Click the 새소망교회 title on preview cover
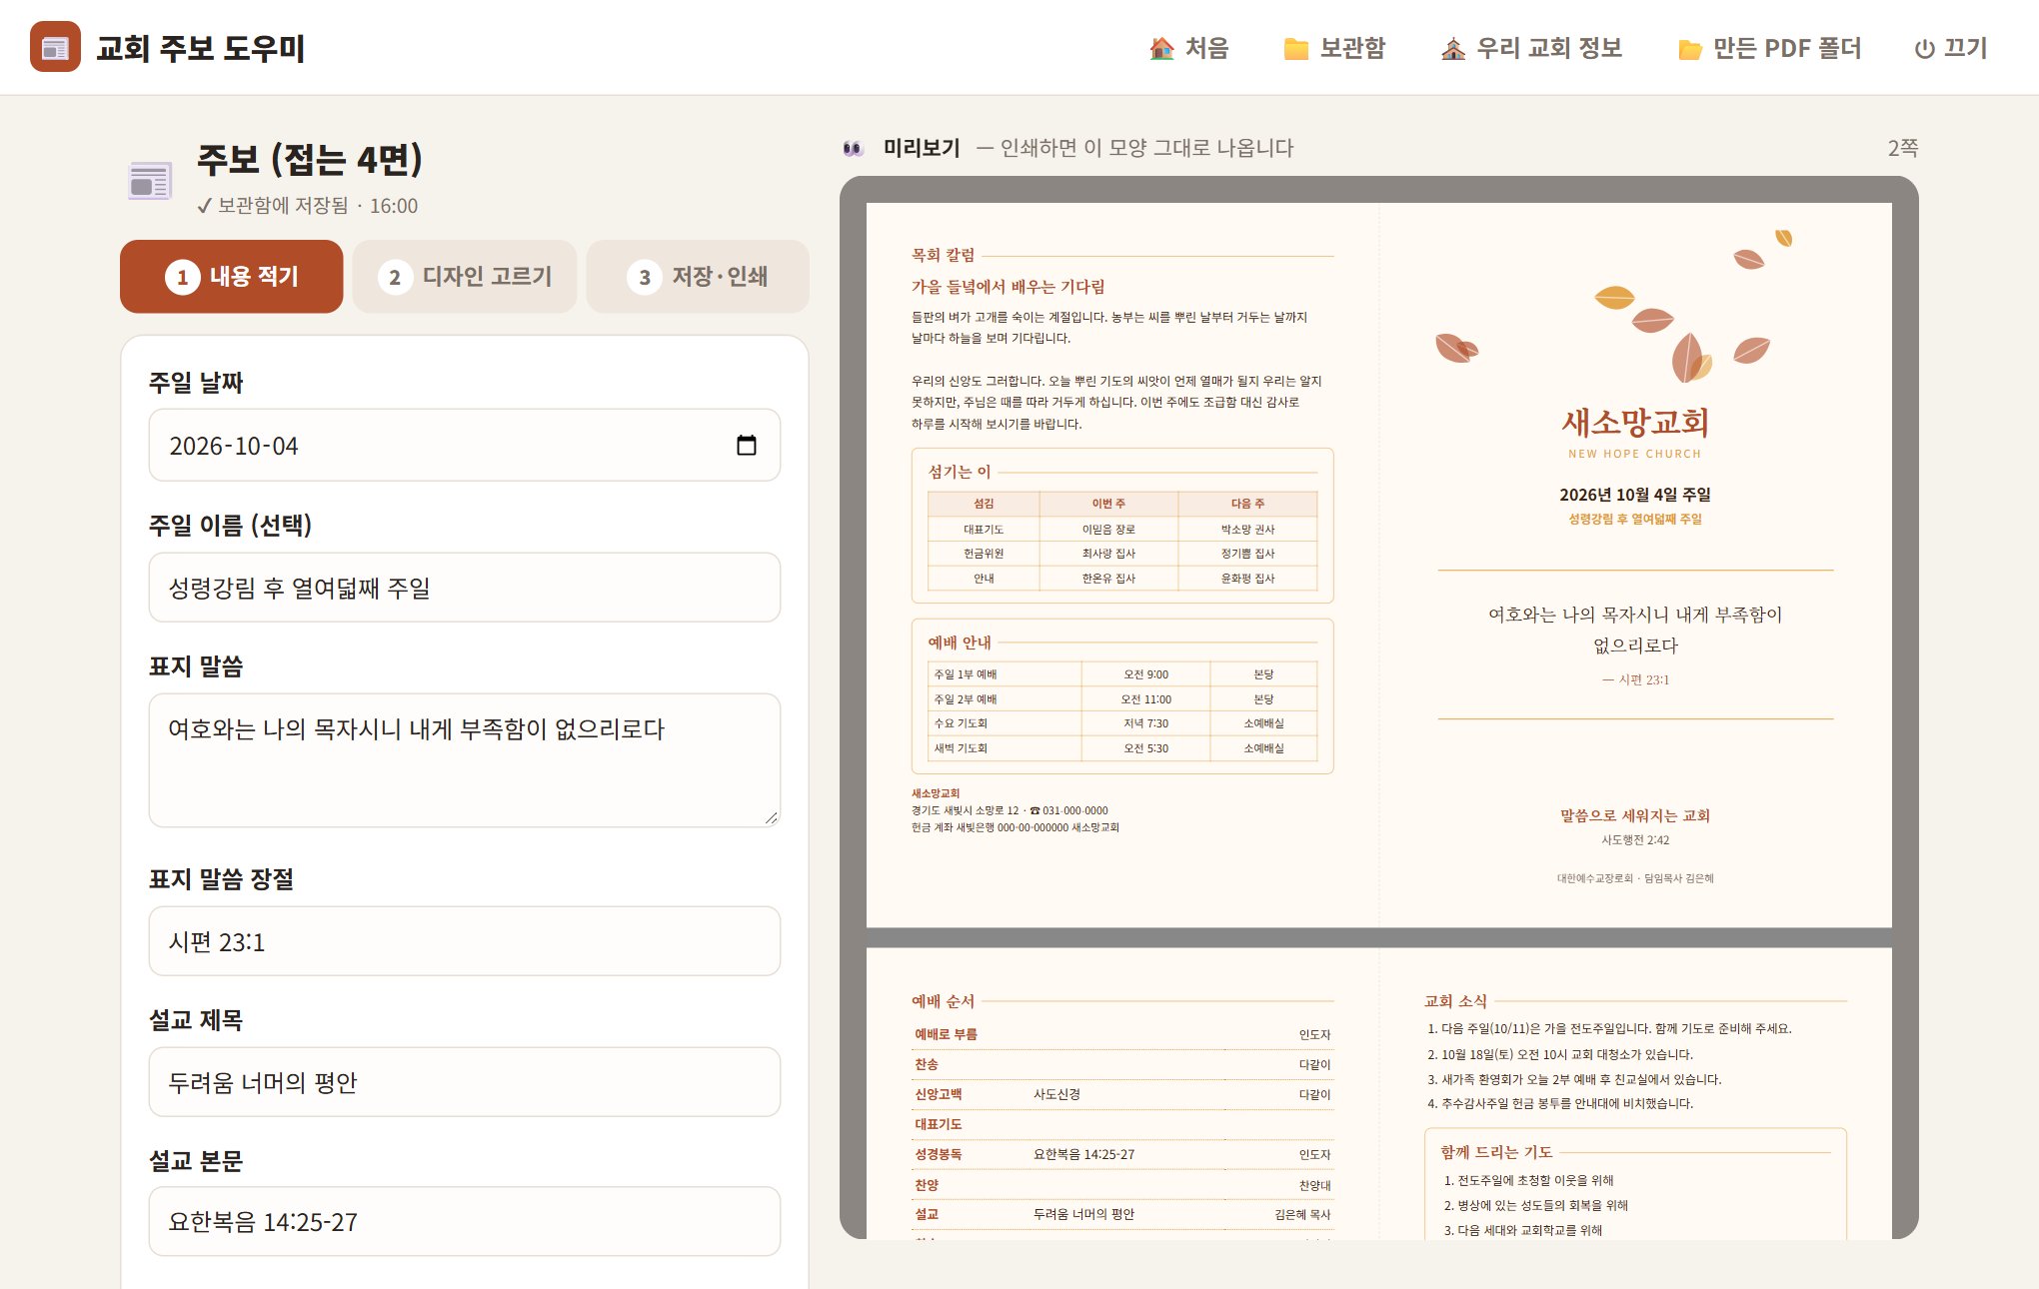 [x=1635, y=423]
